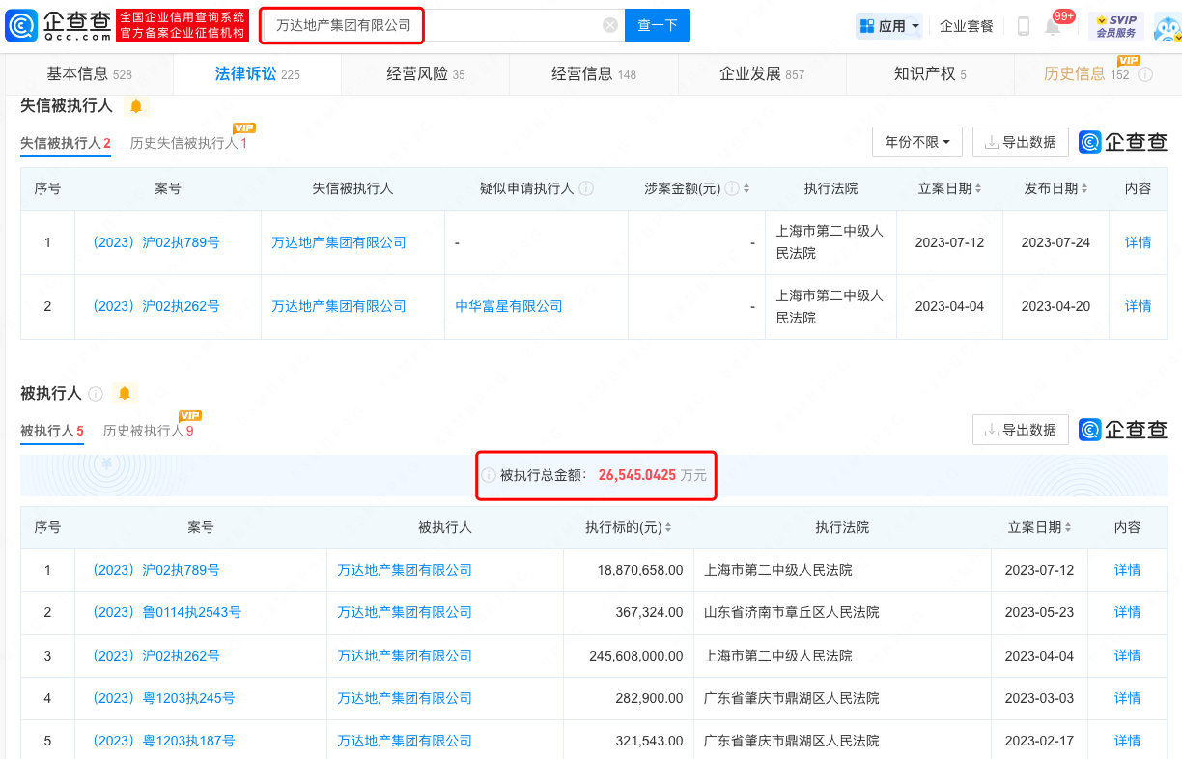Open 详情 for the 2023-07-24 published record
The height and width of the screenshot is (759, 1182).
[x=1139, y=242]
